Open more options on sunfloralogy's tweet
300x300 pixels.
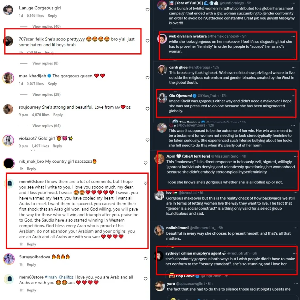point(293,3)
